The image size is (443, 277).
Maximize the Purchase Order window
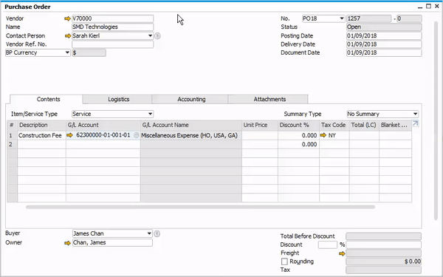click(428, 7)
